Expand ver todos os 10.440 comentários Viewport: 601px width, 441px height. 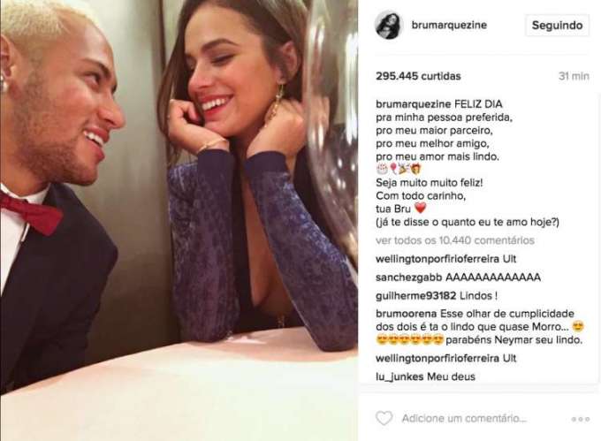[455, 240]
